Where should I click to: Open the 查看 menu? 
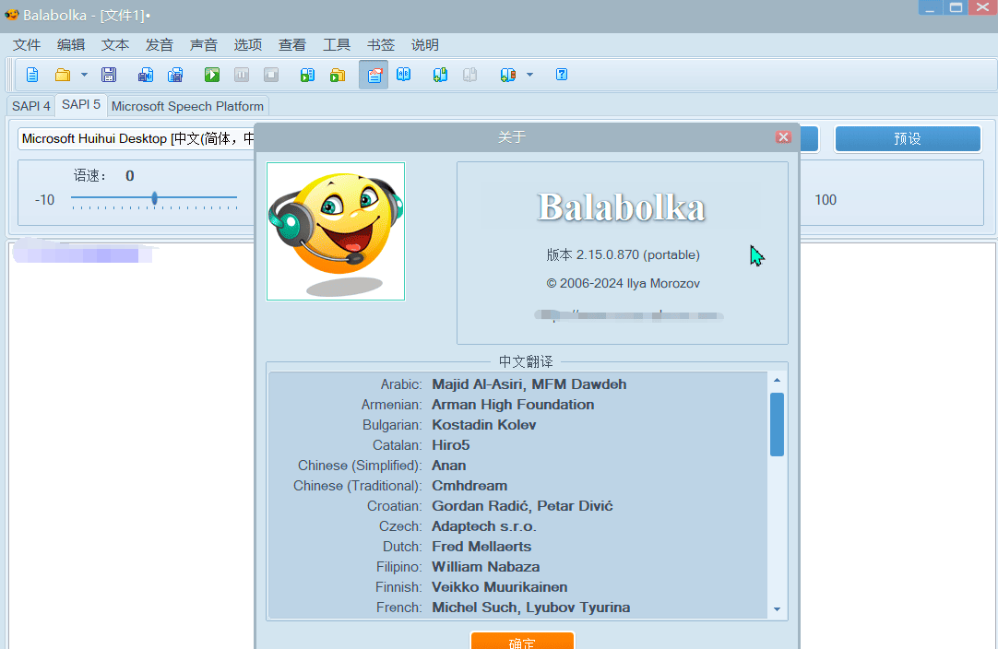[292, 45]
